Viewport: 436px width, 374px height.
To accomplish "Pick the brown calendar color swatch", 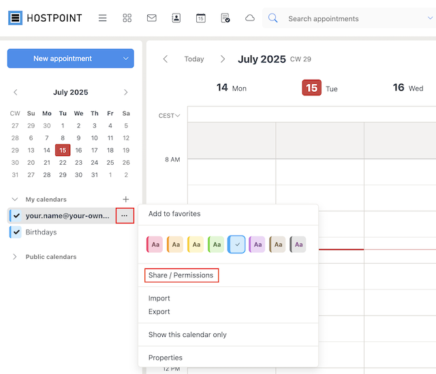I will click(277, 245).
